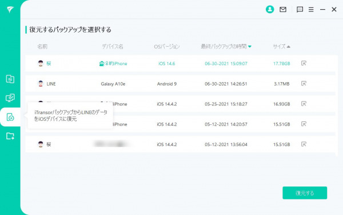343x215 pixels.
Task: Select the transfer data sidebar icon
Action: (10, 79)
